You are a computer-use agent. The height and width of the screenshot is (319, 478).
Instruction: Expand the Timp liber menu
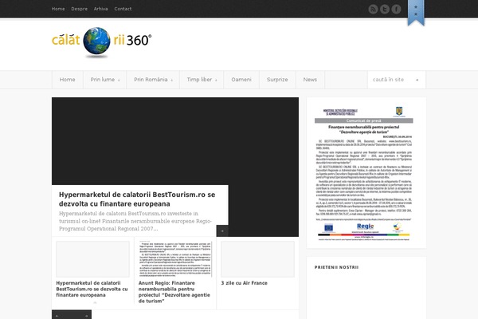[x=202, y=80]
